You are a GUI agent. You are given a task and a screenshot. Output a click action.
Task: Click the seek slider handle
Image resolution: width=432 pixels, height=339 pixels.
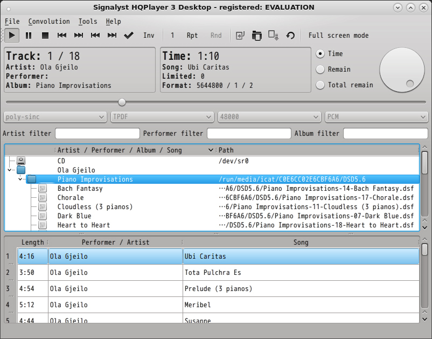tap(122, 102)
